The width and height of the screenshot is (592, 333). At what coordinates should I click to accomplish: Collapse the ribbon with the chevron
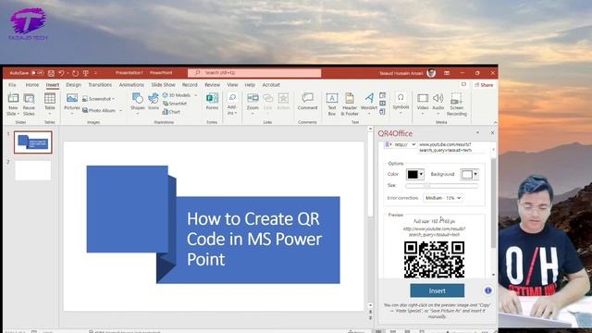tap(495, 122)
